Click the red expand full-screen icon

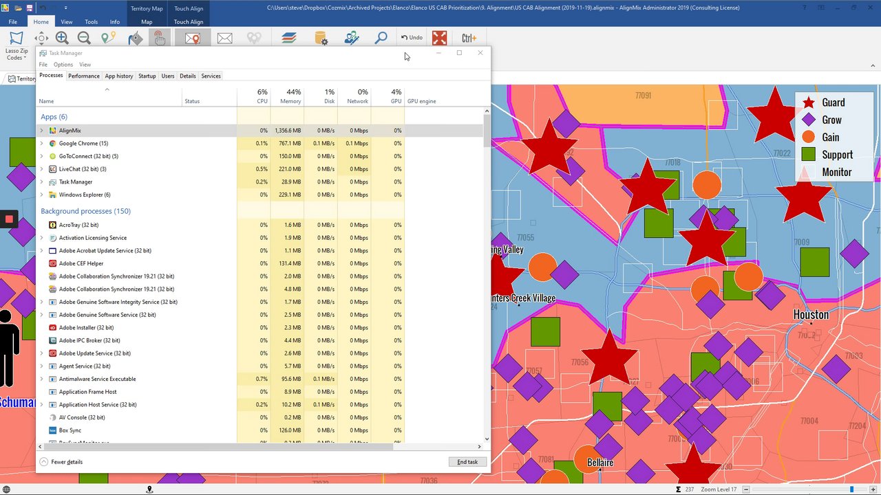coord(439,38)
